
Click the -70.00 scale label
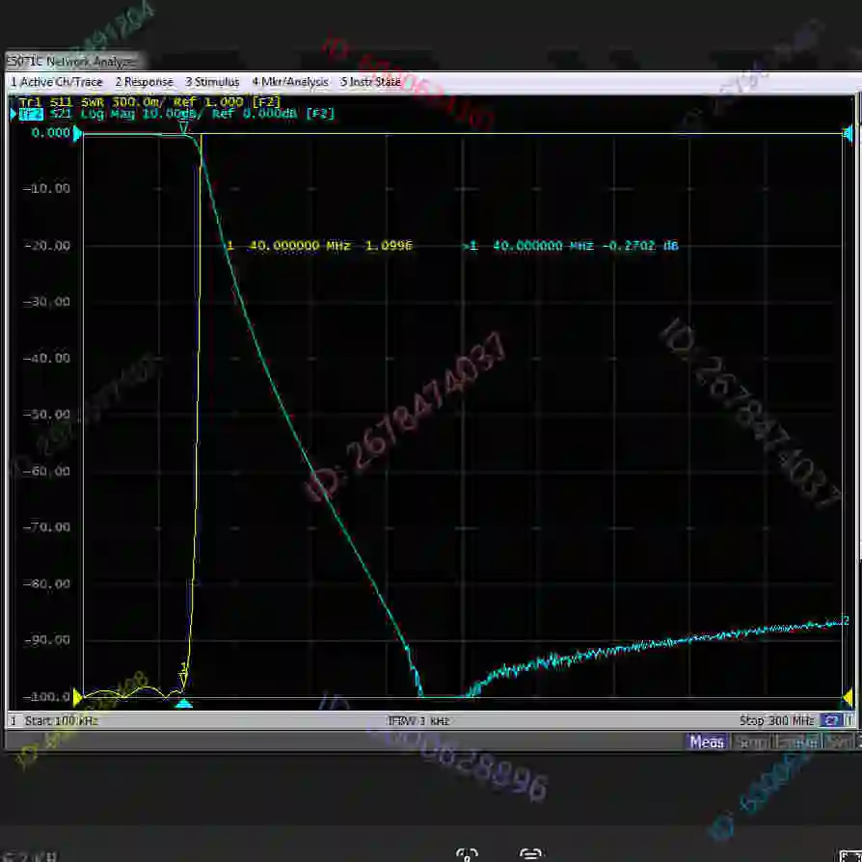[x=46, y=527]
